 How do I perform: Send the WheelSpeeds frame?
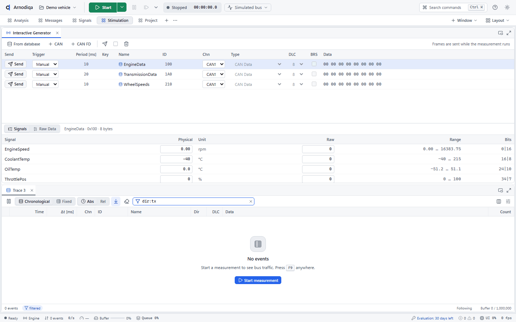[16, 84]
